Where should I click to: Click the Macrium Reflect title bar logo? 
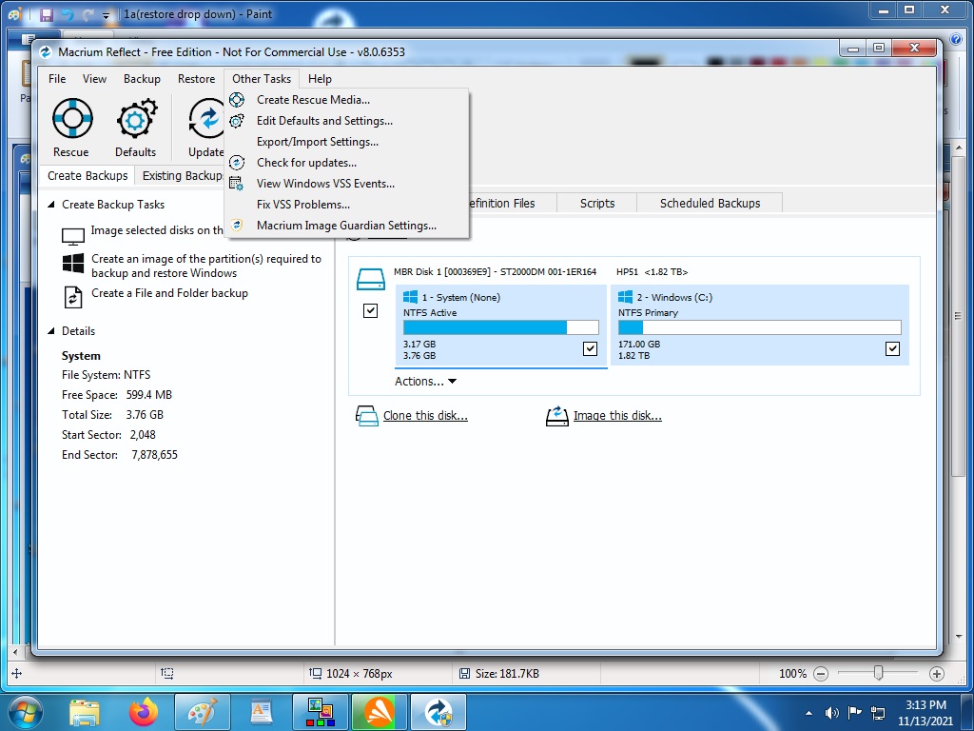point(46,52)
